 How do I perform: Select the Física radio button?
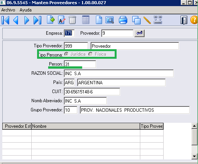click(91, 54)
